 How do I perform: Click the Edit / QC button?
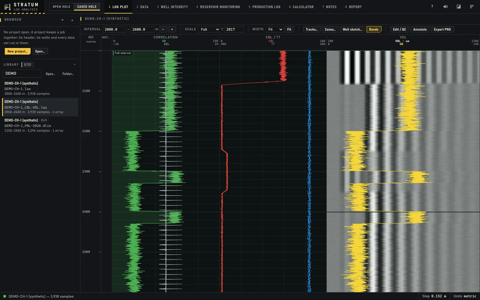point(400,29)
